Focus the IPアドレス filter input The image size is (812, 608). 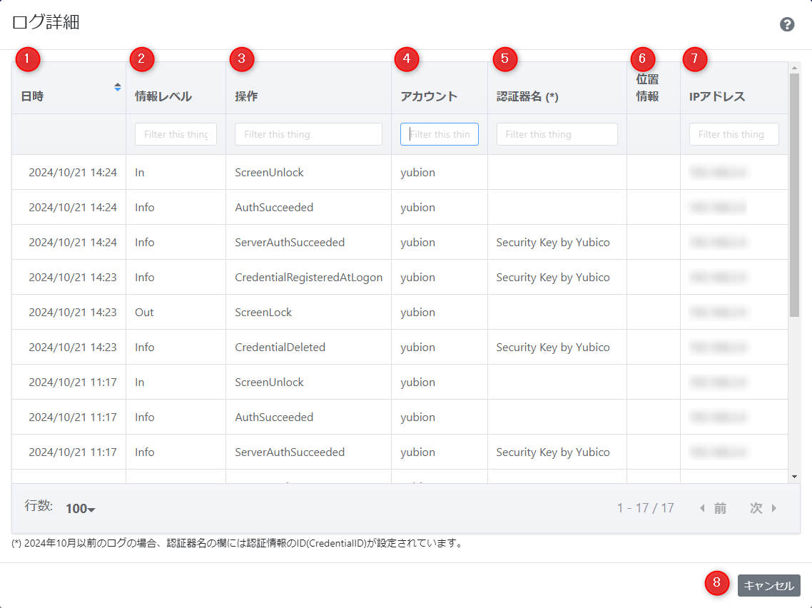tap(734, 134)
